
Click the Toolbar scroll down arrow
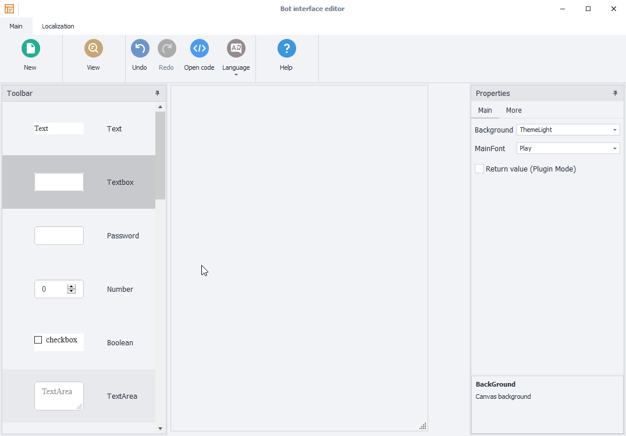pos(161,428)
